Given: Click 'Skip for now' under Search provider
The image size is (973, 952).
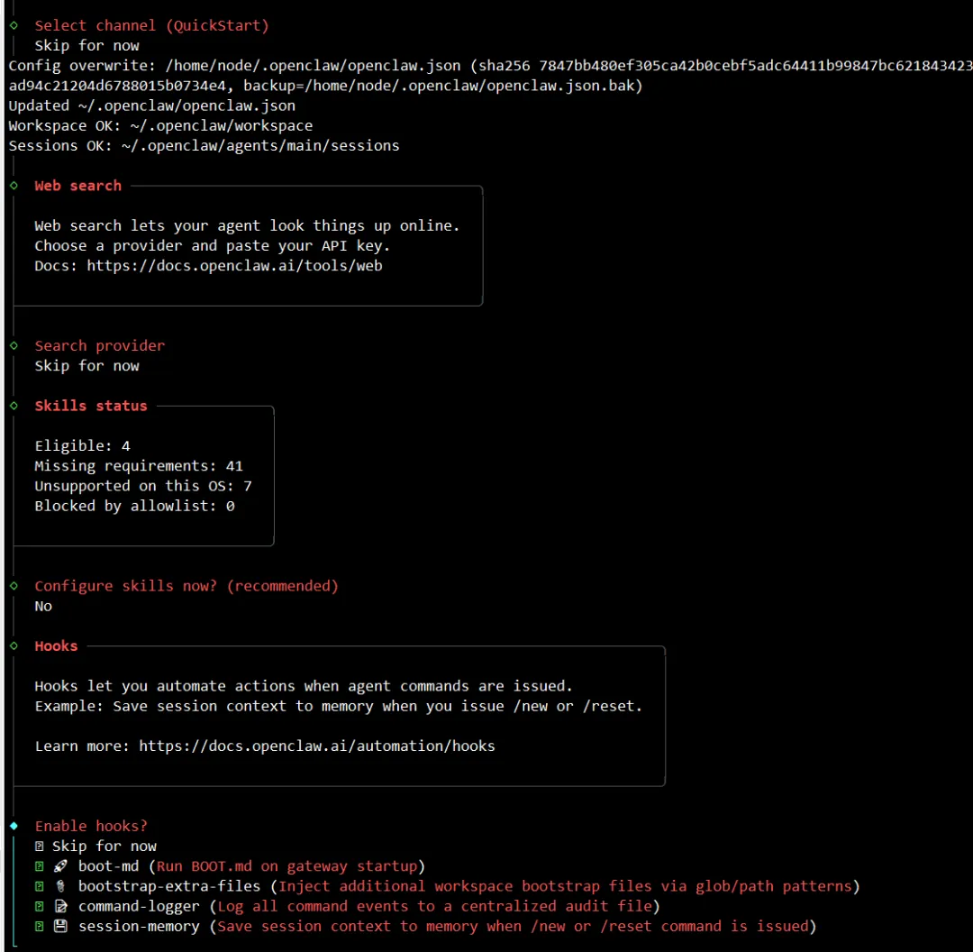Looking at the screenshot, I should click(86, 366).
